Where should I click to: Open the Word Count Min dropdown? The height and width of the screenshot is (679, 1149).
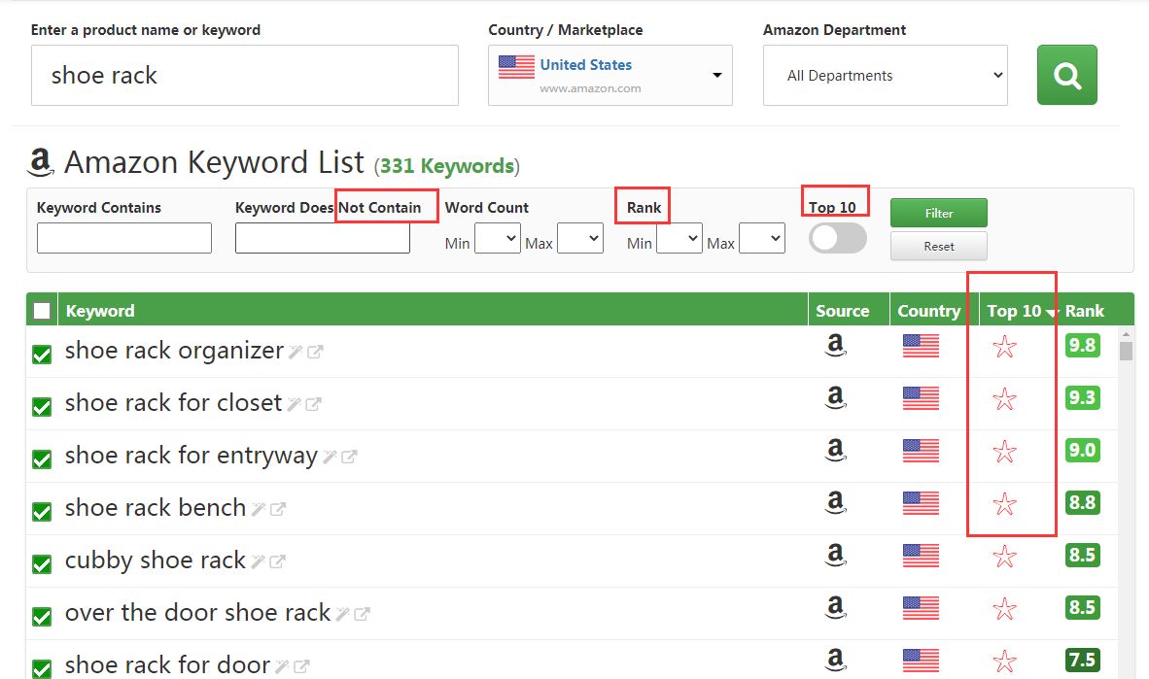click(x=497, y=238)
